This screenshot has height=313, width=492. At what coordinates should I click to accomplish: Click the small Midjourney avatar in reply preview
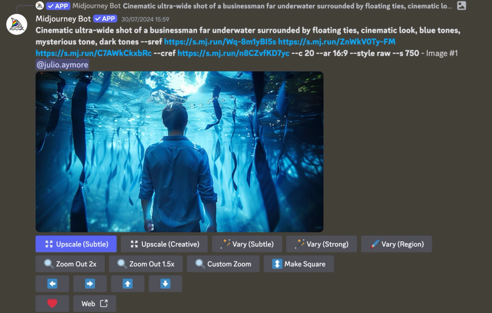[40, 6]
